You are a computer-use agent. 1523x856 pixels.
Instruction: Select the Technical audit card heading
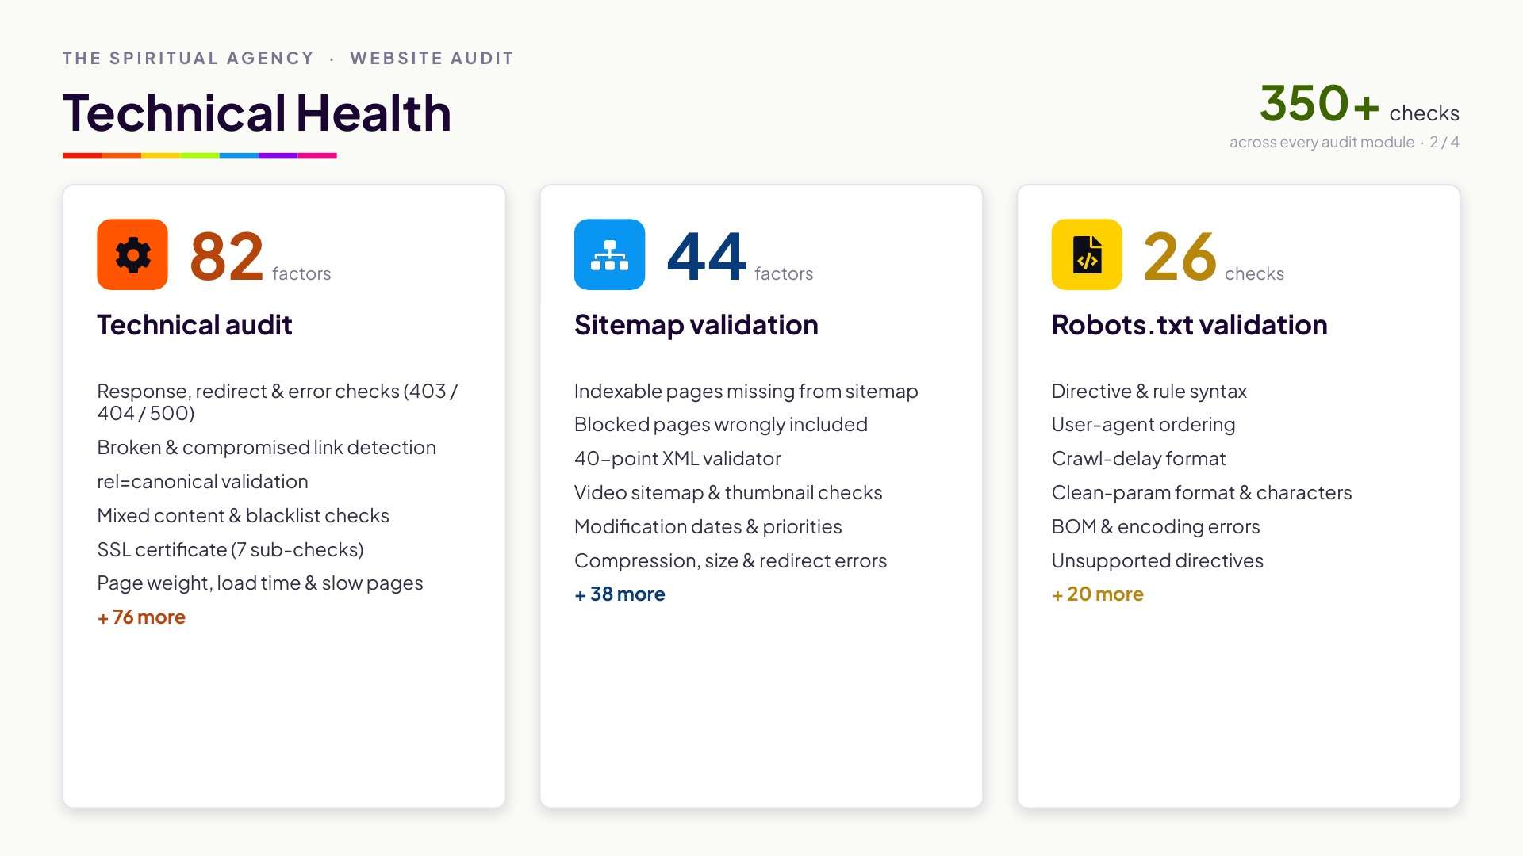pos(194,325)
